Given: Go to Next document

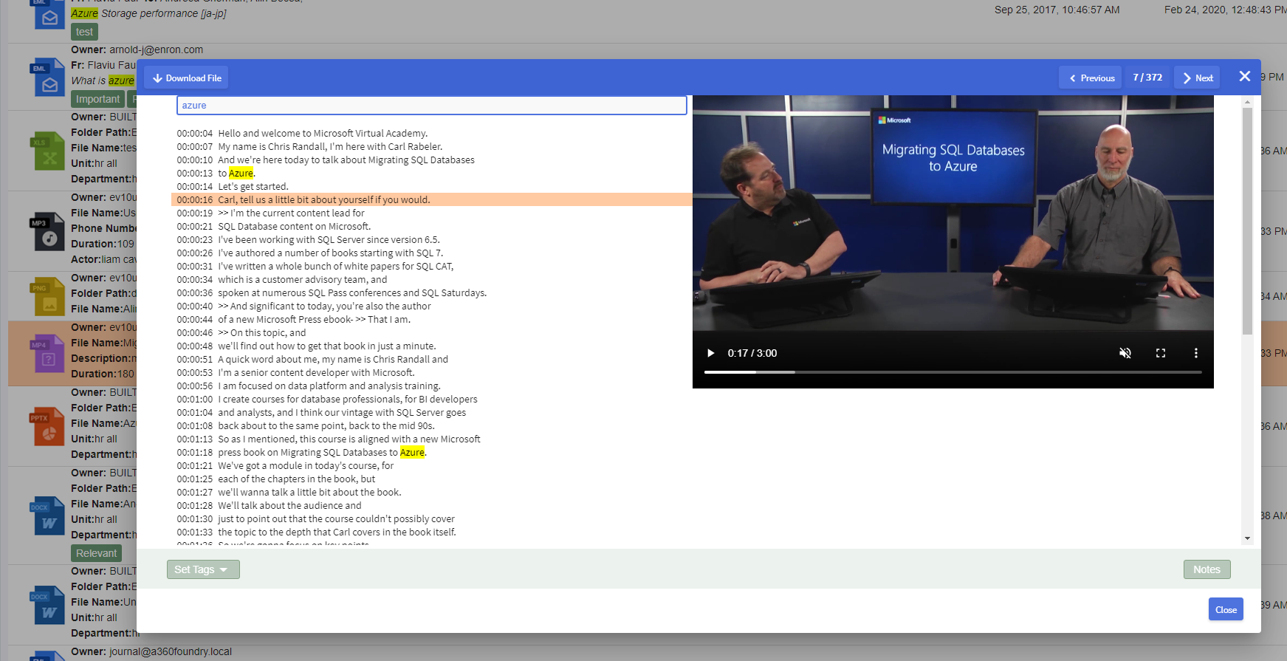Looking at the screenshot, I should (x=1197, y=78).
